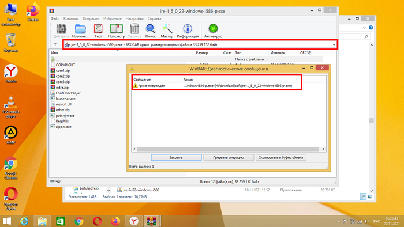Open Opera browser desktop shortcut
The height and width of the screenshot is (227, 404).
click(11, 199)
